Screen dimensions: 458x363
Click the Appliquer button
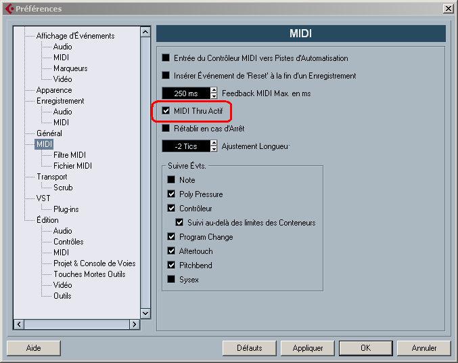click(308, 348)
